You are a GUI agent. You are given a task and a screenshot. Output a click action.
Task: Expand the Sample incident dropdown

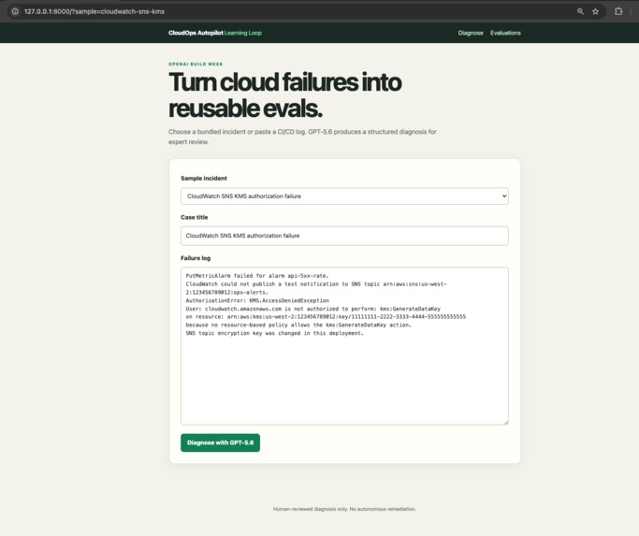(344, 196)
